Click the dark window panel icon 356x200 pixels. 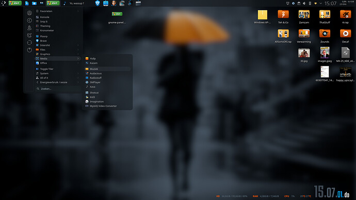pyautogui.click(x=138, y=3)
